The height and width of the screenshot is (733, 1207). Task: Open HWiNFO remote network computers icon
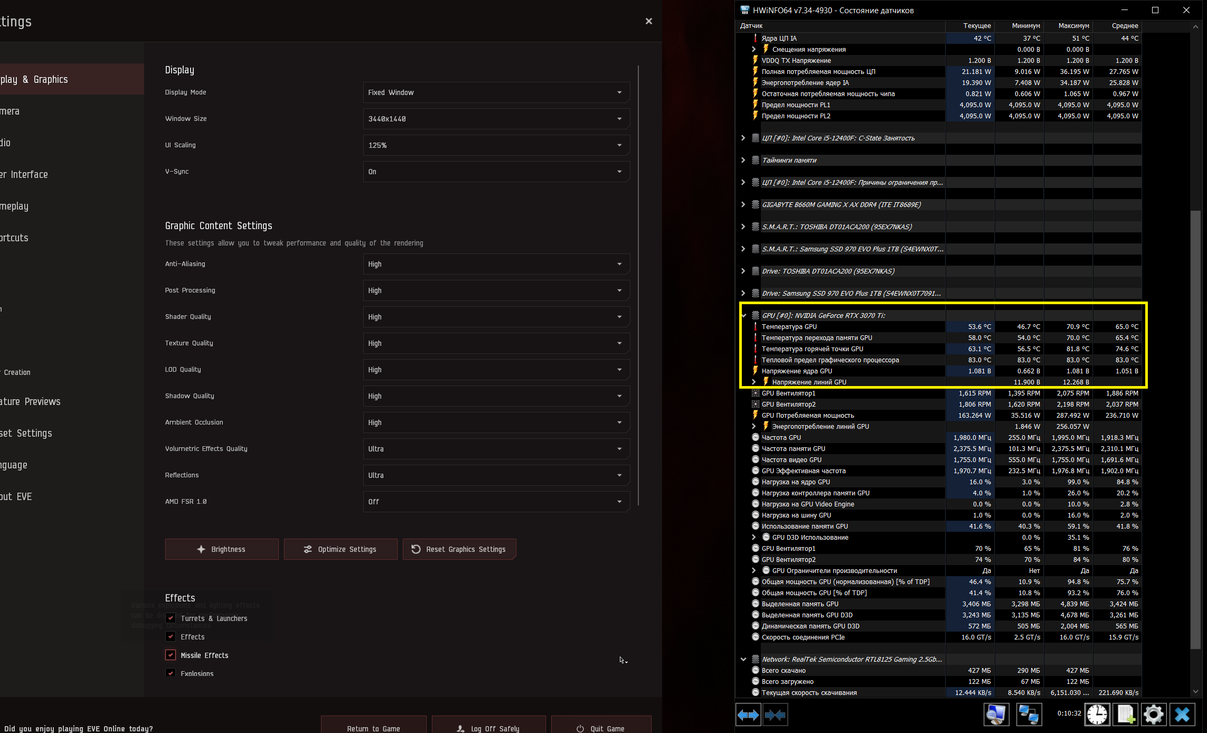(1029, 715)
